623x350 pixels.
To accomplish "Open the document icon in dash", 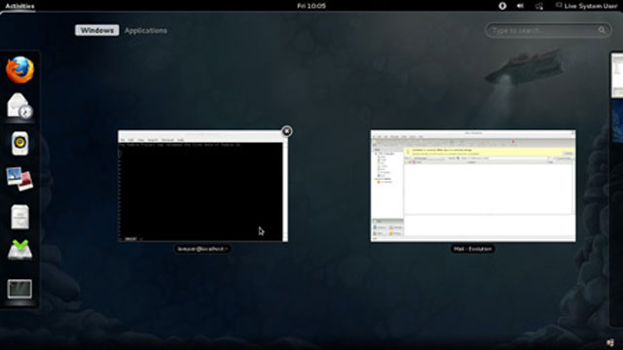I will coord(19,217).
